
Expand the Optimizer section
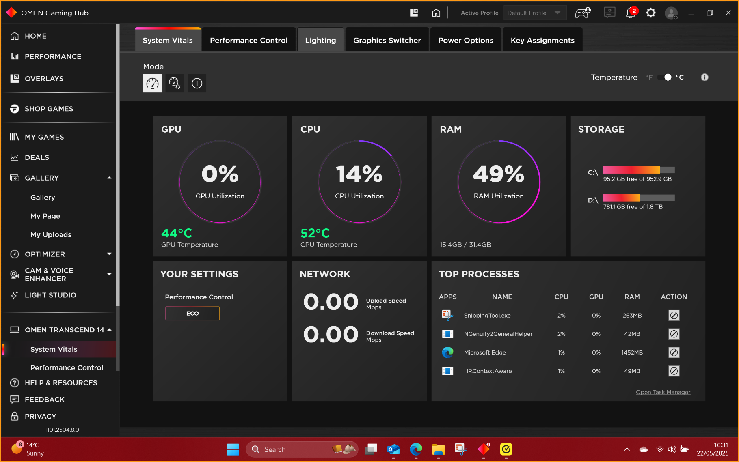(109, 254)
